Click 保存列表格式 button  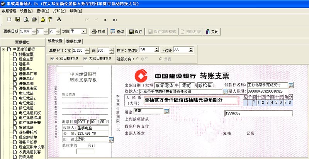point(162,32)
